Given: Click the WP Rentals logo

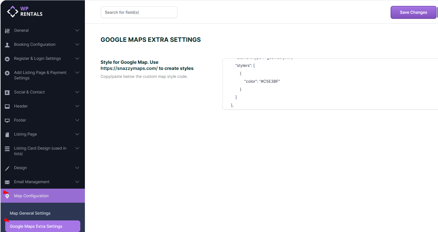Looking at the screenshot, I should point(25,12).
